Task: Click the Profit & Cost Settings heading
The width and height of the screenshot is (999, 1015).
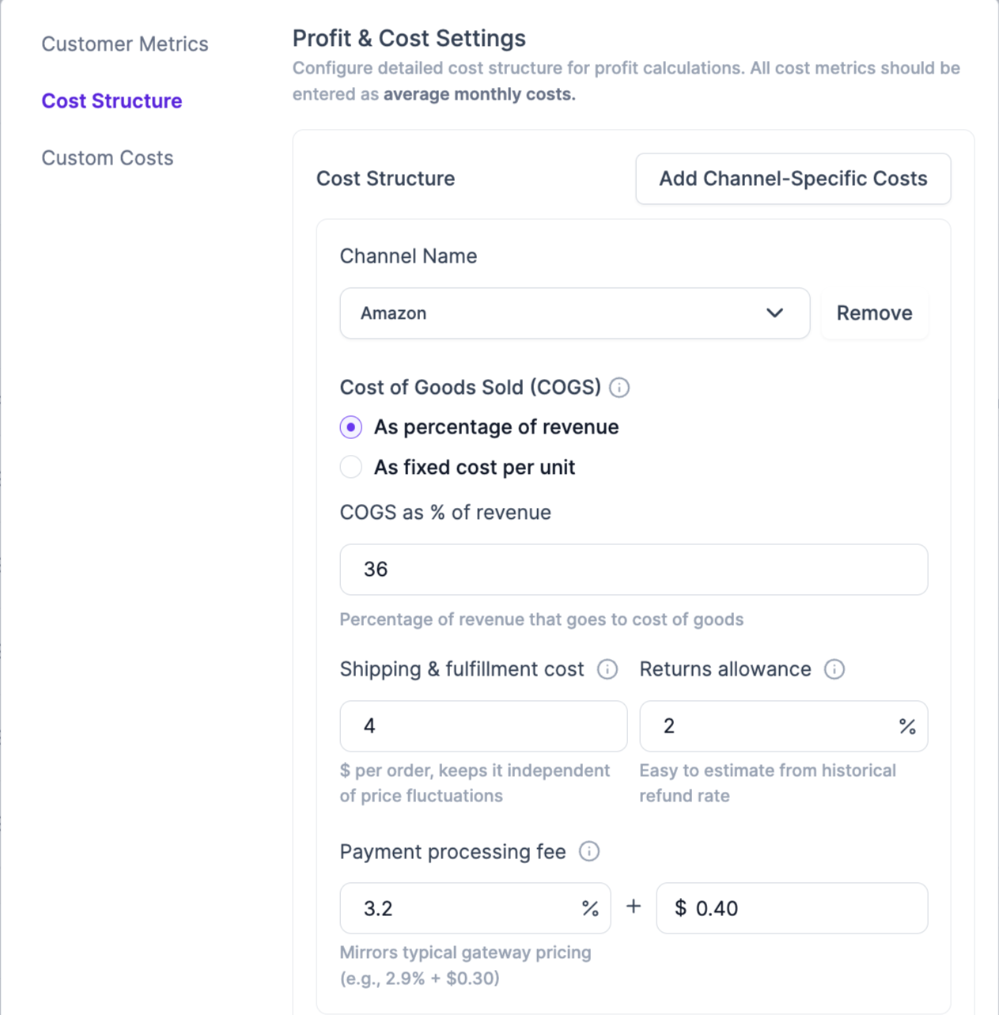Action: pyautogui.click(x=409, y=39)
